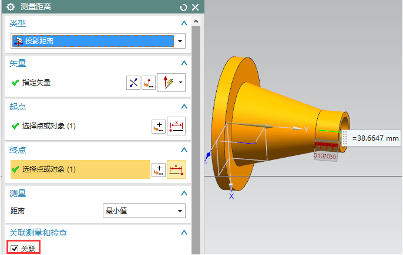The height and width of the screenshot is (255, 403).
Task: Click the start point selection icon
Action: click(176, 126)
